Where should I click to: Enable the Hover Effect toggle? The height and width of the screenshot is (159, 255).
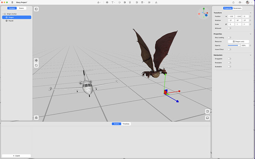point(229,49)
